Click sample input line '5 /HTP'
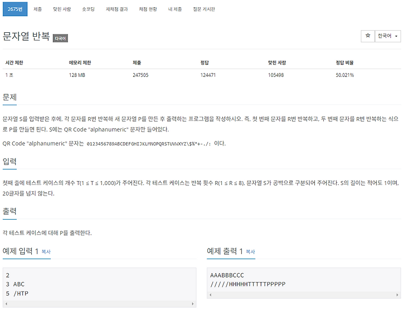Image resolution: width=418 pixels, height=311 pixels. [x=17, y=293]
